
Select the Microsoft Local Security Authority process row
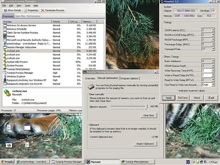(x=50, y=40)
